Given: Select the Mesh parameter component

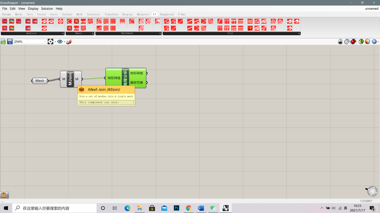Looking at the screenshot, I should [x=40, y=81].
